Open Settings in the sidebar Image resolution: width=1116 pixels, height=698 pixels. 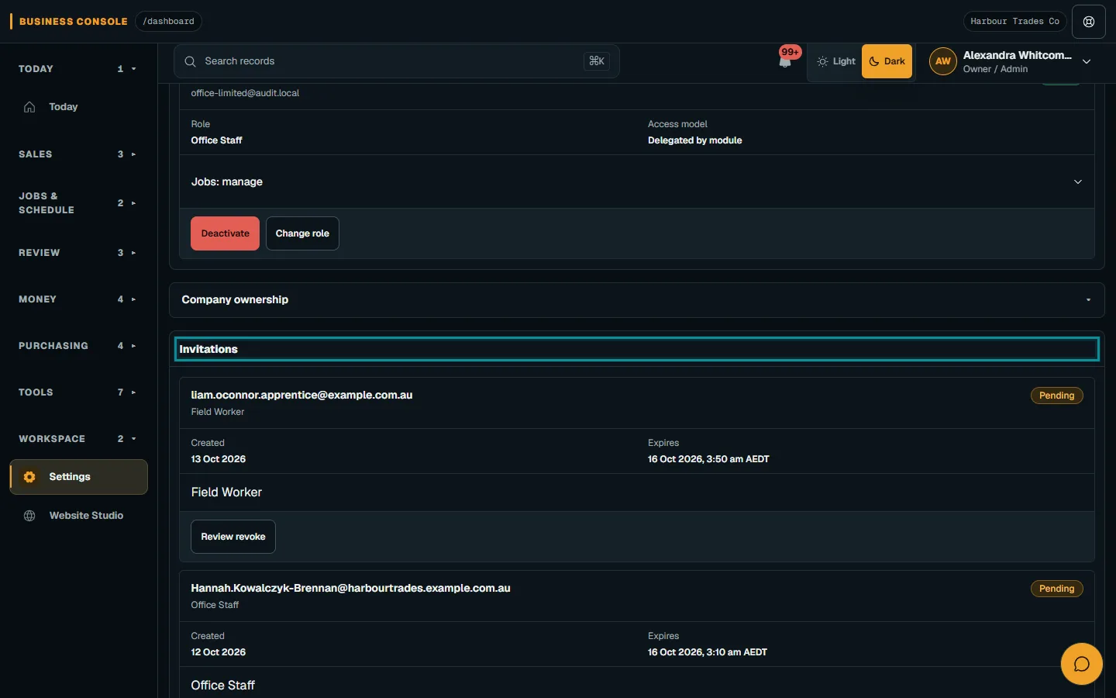click(78, 477)
